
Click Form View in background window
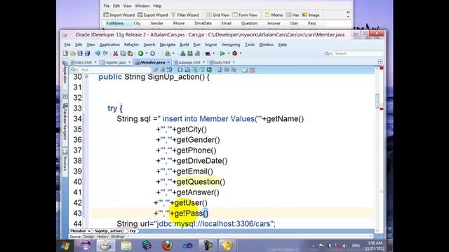[245, 15]
